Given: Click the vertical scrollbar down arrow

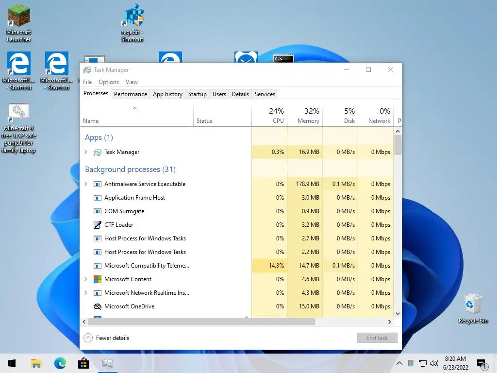Looking at the screenshot, I should coord(398,313).
